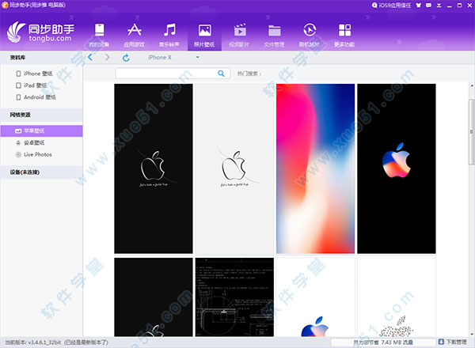Click the wallpaper search input field
Image resolution: width=475 pixels, height=348 pixels.
[x=165, y=74]
